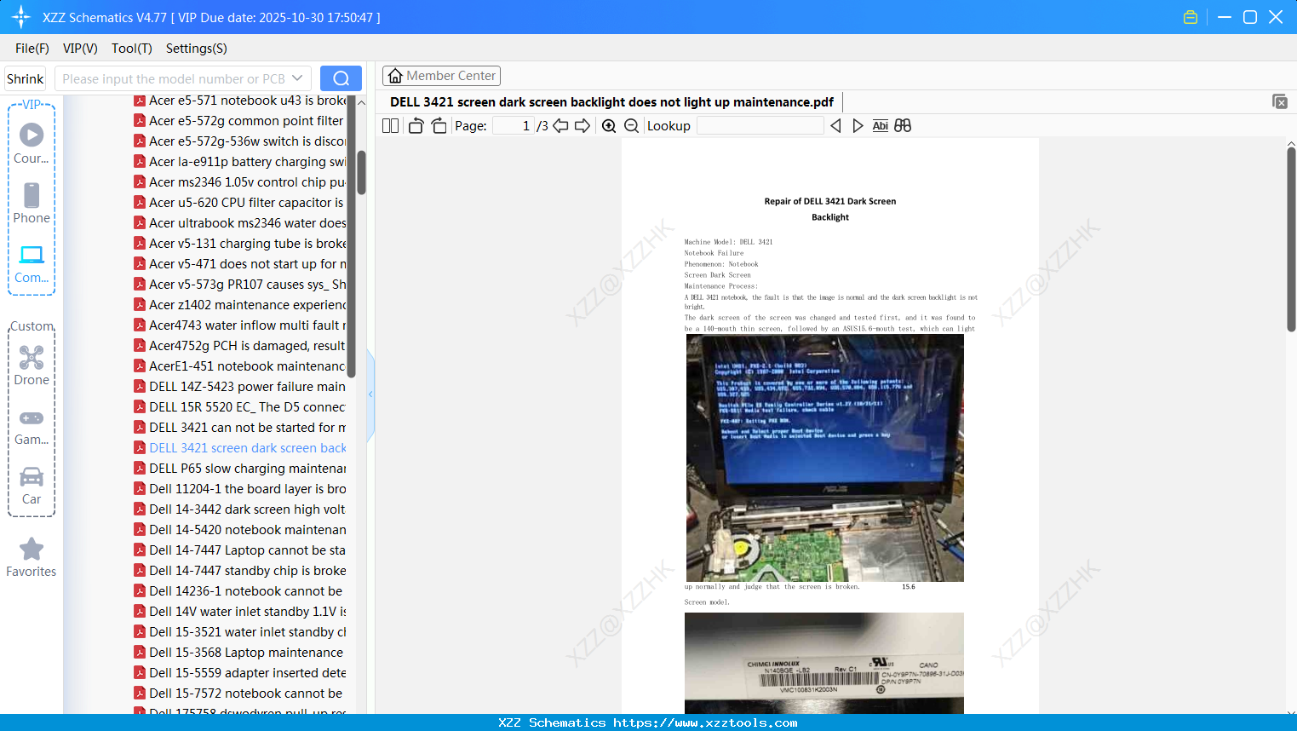Open 'Acer e5-571 notebook u43 is broken' file
The height and width of the screenshot is (731, 1297).
coord(240,101)
